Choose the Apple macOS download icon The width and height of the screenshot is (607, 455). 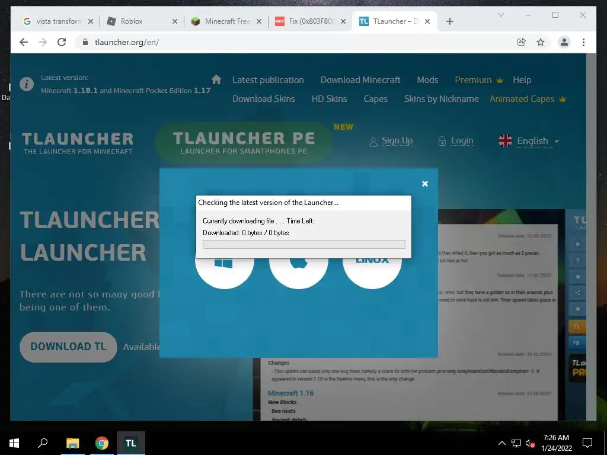[299, 273]
